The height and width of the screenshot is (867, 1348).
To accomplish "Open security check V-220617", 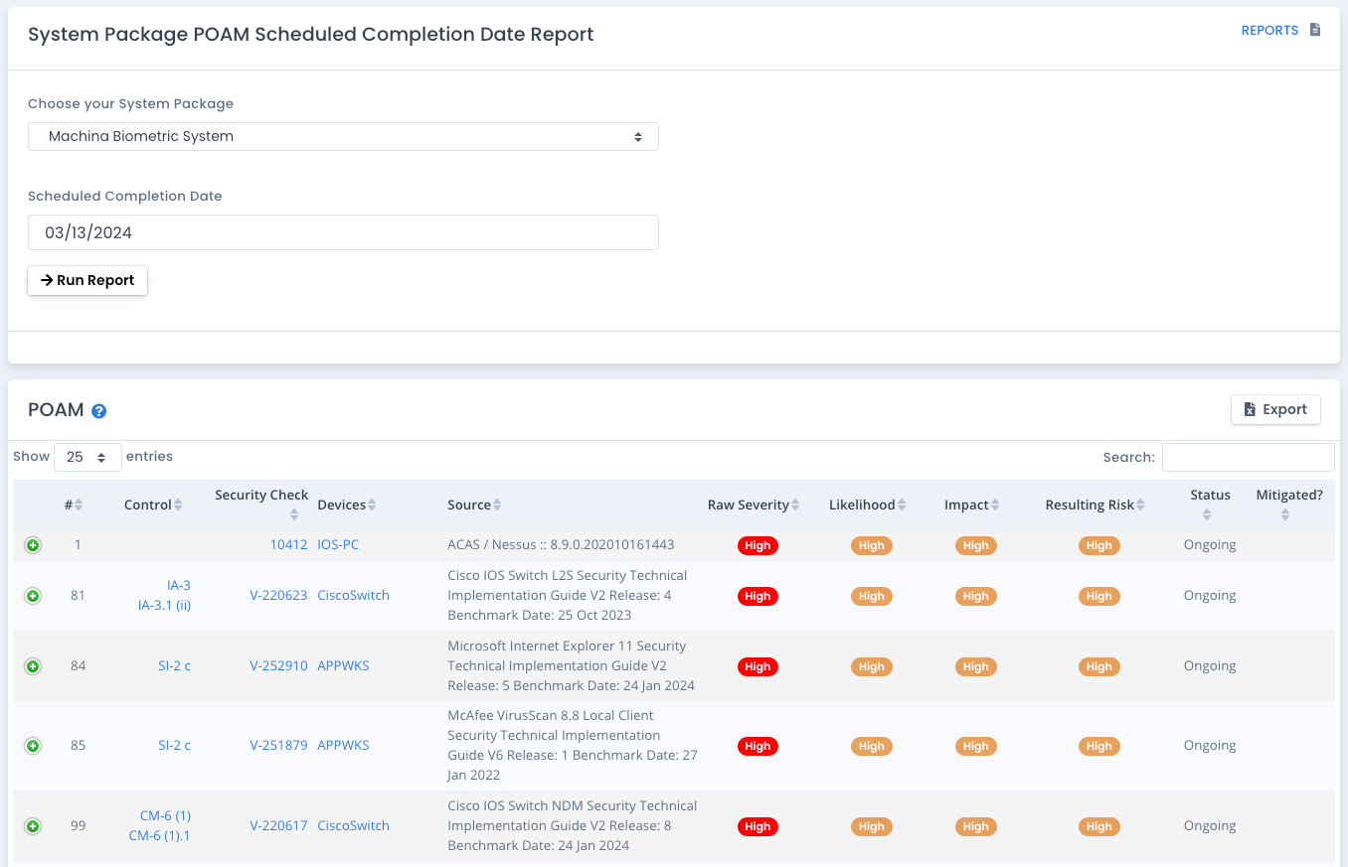I will (x=278, y=825).
